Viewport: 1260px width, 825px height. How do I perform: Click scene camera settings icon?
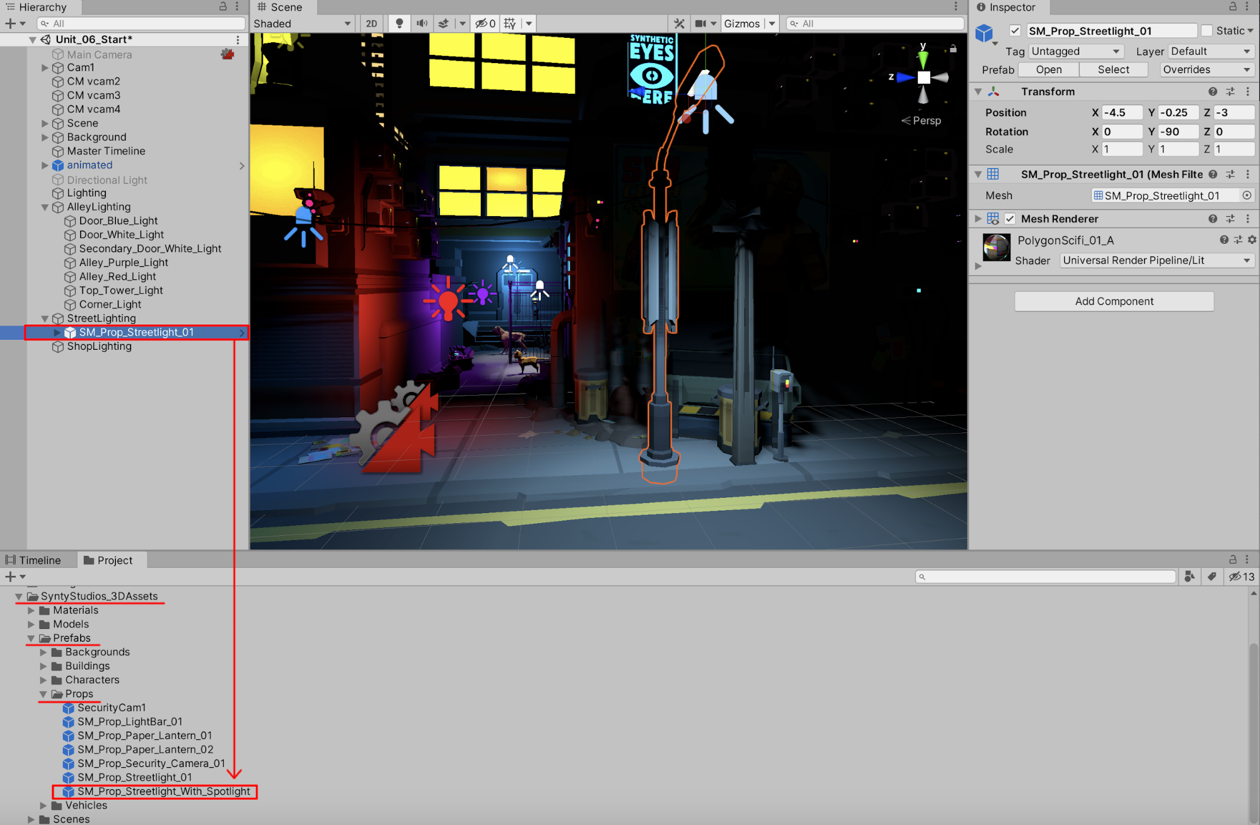[x=700, y=23]
